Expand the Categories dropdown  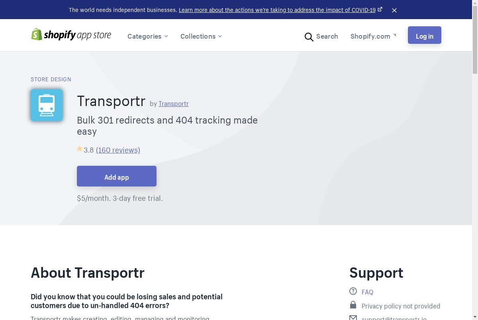coord(148,36)
